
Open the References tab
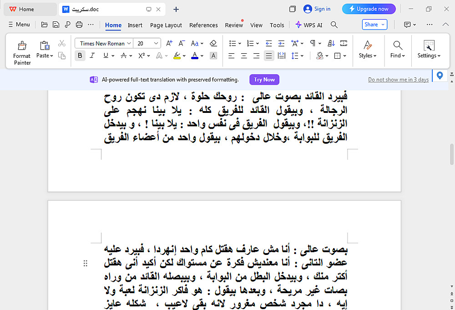pos(203,25)
